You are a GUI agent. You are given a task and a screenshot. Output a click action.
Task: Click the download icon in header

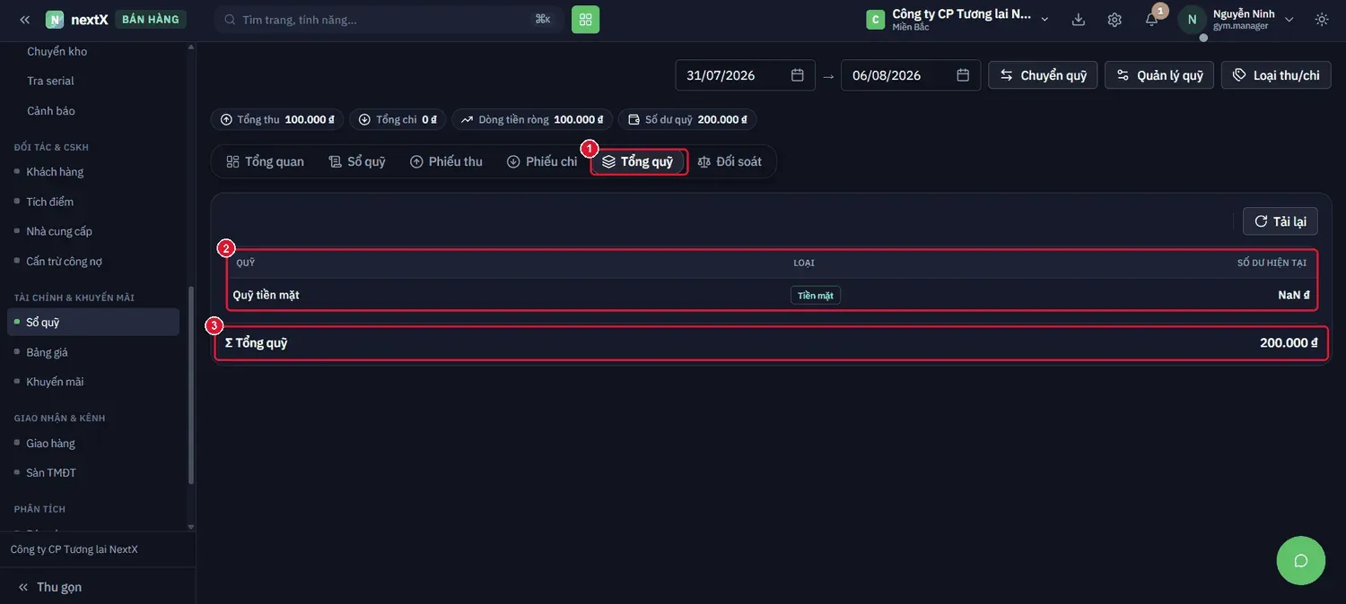[1079, 20]
